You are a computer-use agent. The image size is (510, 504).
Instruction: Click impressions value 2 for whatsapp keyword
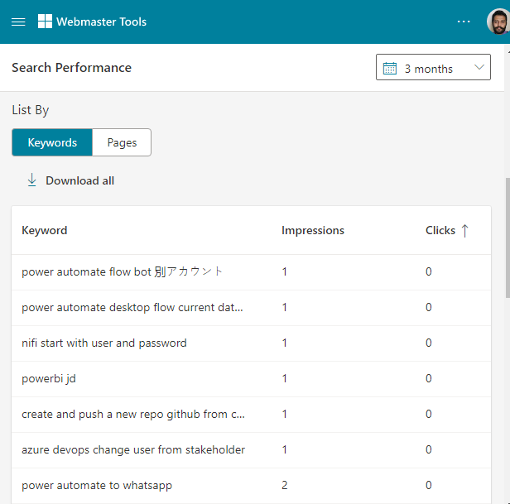285,485
